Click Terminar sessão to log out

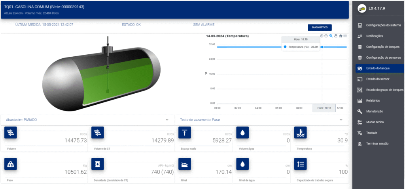377,144
